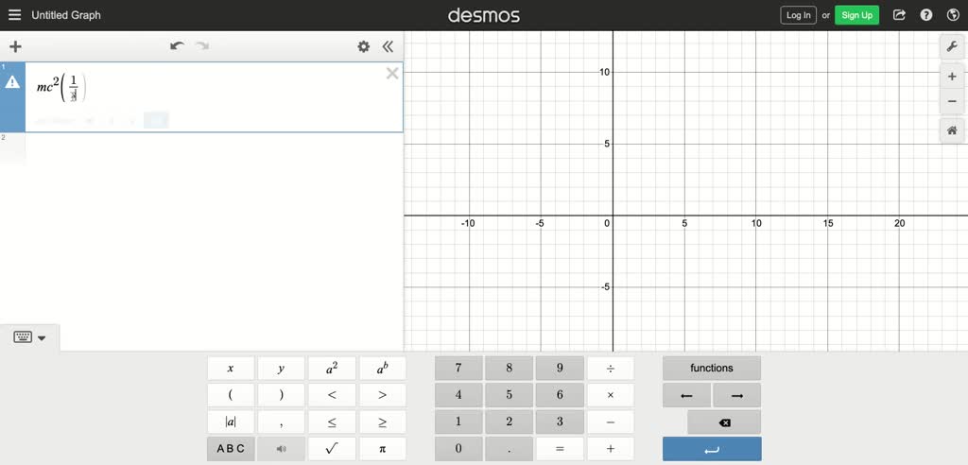Tap the number 0 key
968x465 pixels.
coord(458,449)
